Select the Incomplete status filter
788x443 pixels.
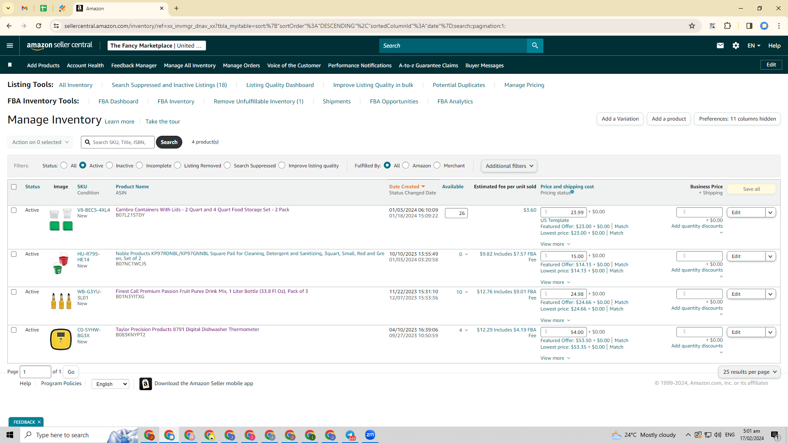(140, 165)
